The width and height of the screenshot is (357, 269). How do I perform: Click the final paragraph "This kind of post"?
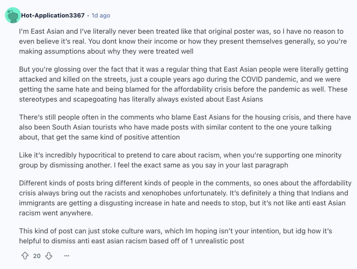tap(176, 236)
